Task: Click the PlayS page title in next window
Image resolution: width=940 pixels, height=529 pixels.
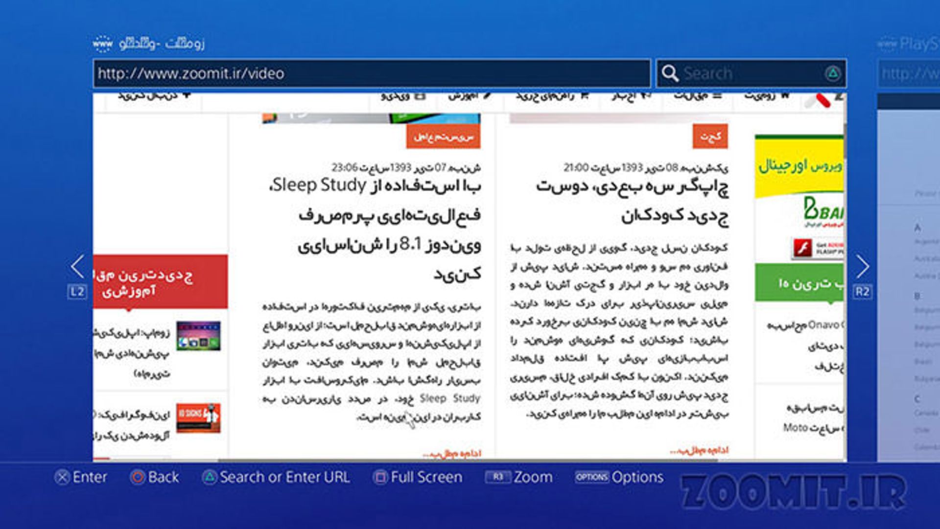Action: click(x=918, y=44)
